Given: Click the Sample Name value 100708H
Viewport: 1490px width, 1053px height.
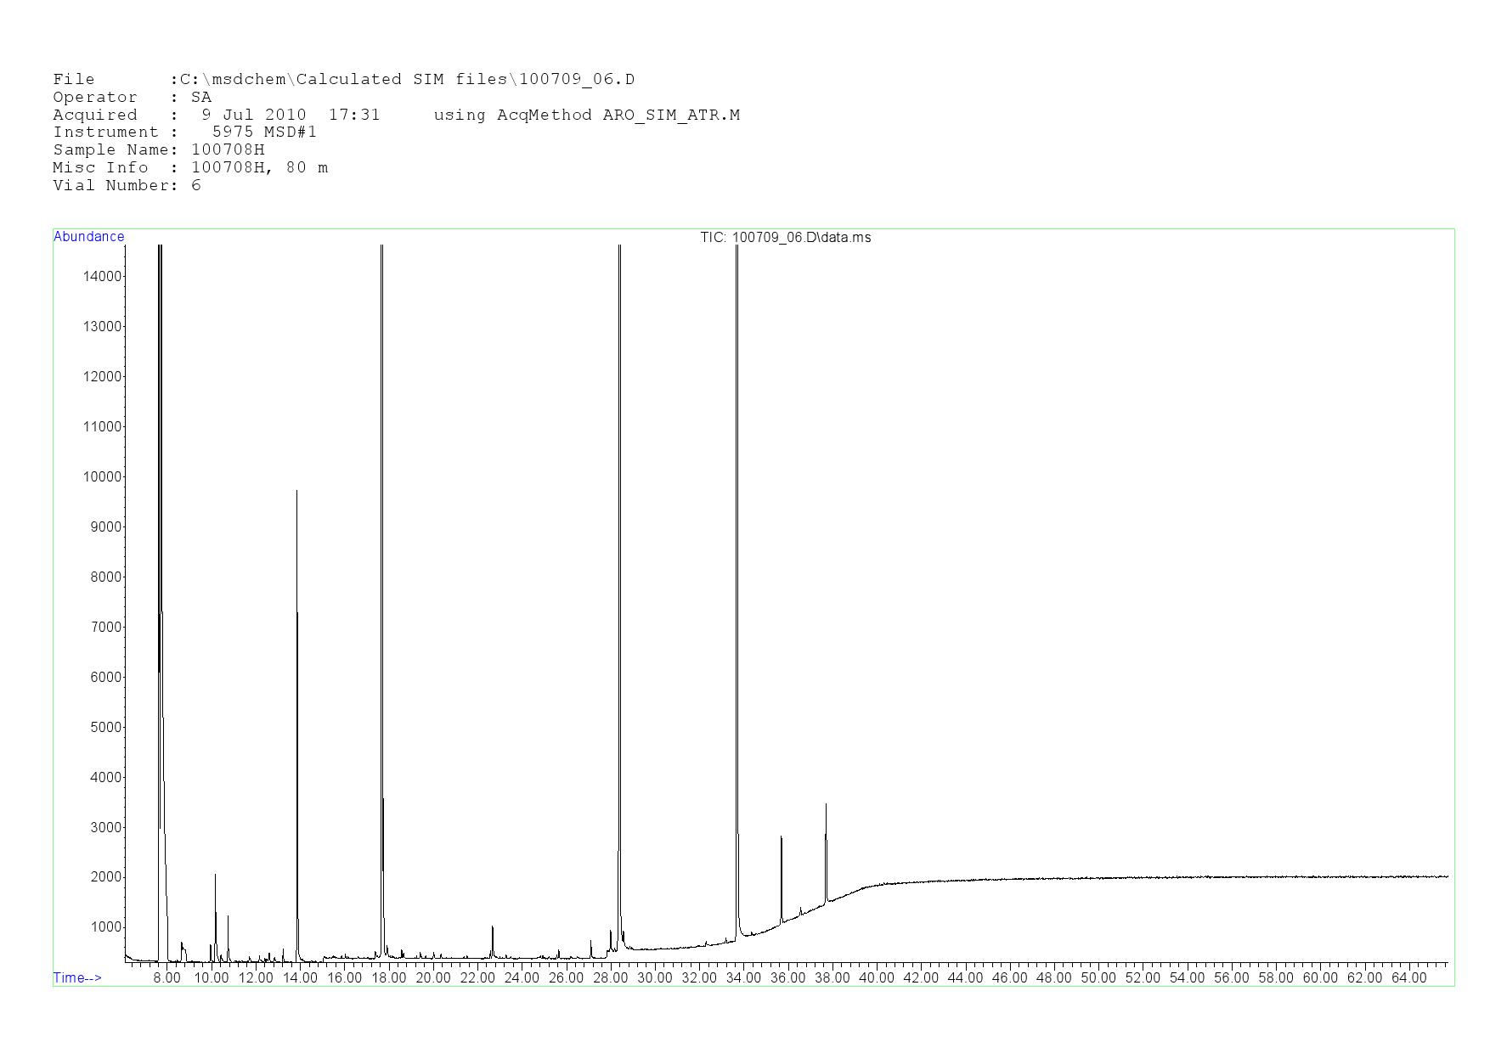Looking at the screenshot, I should (228, 149).
